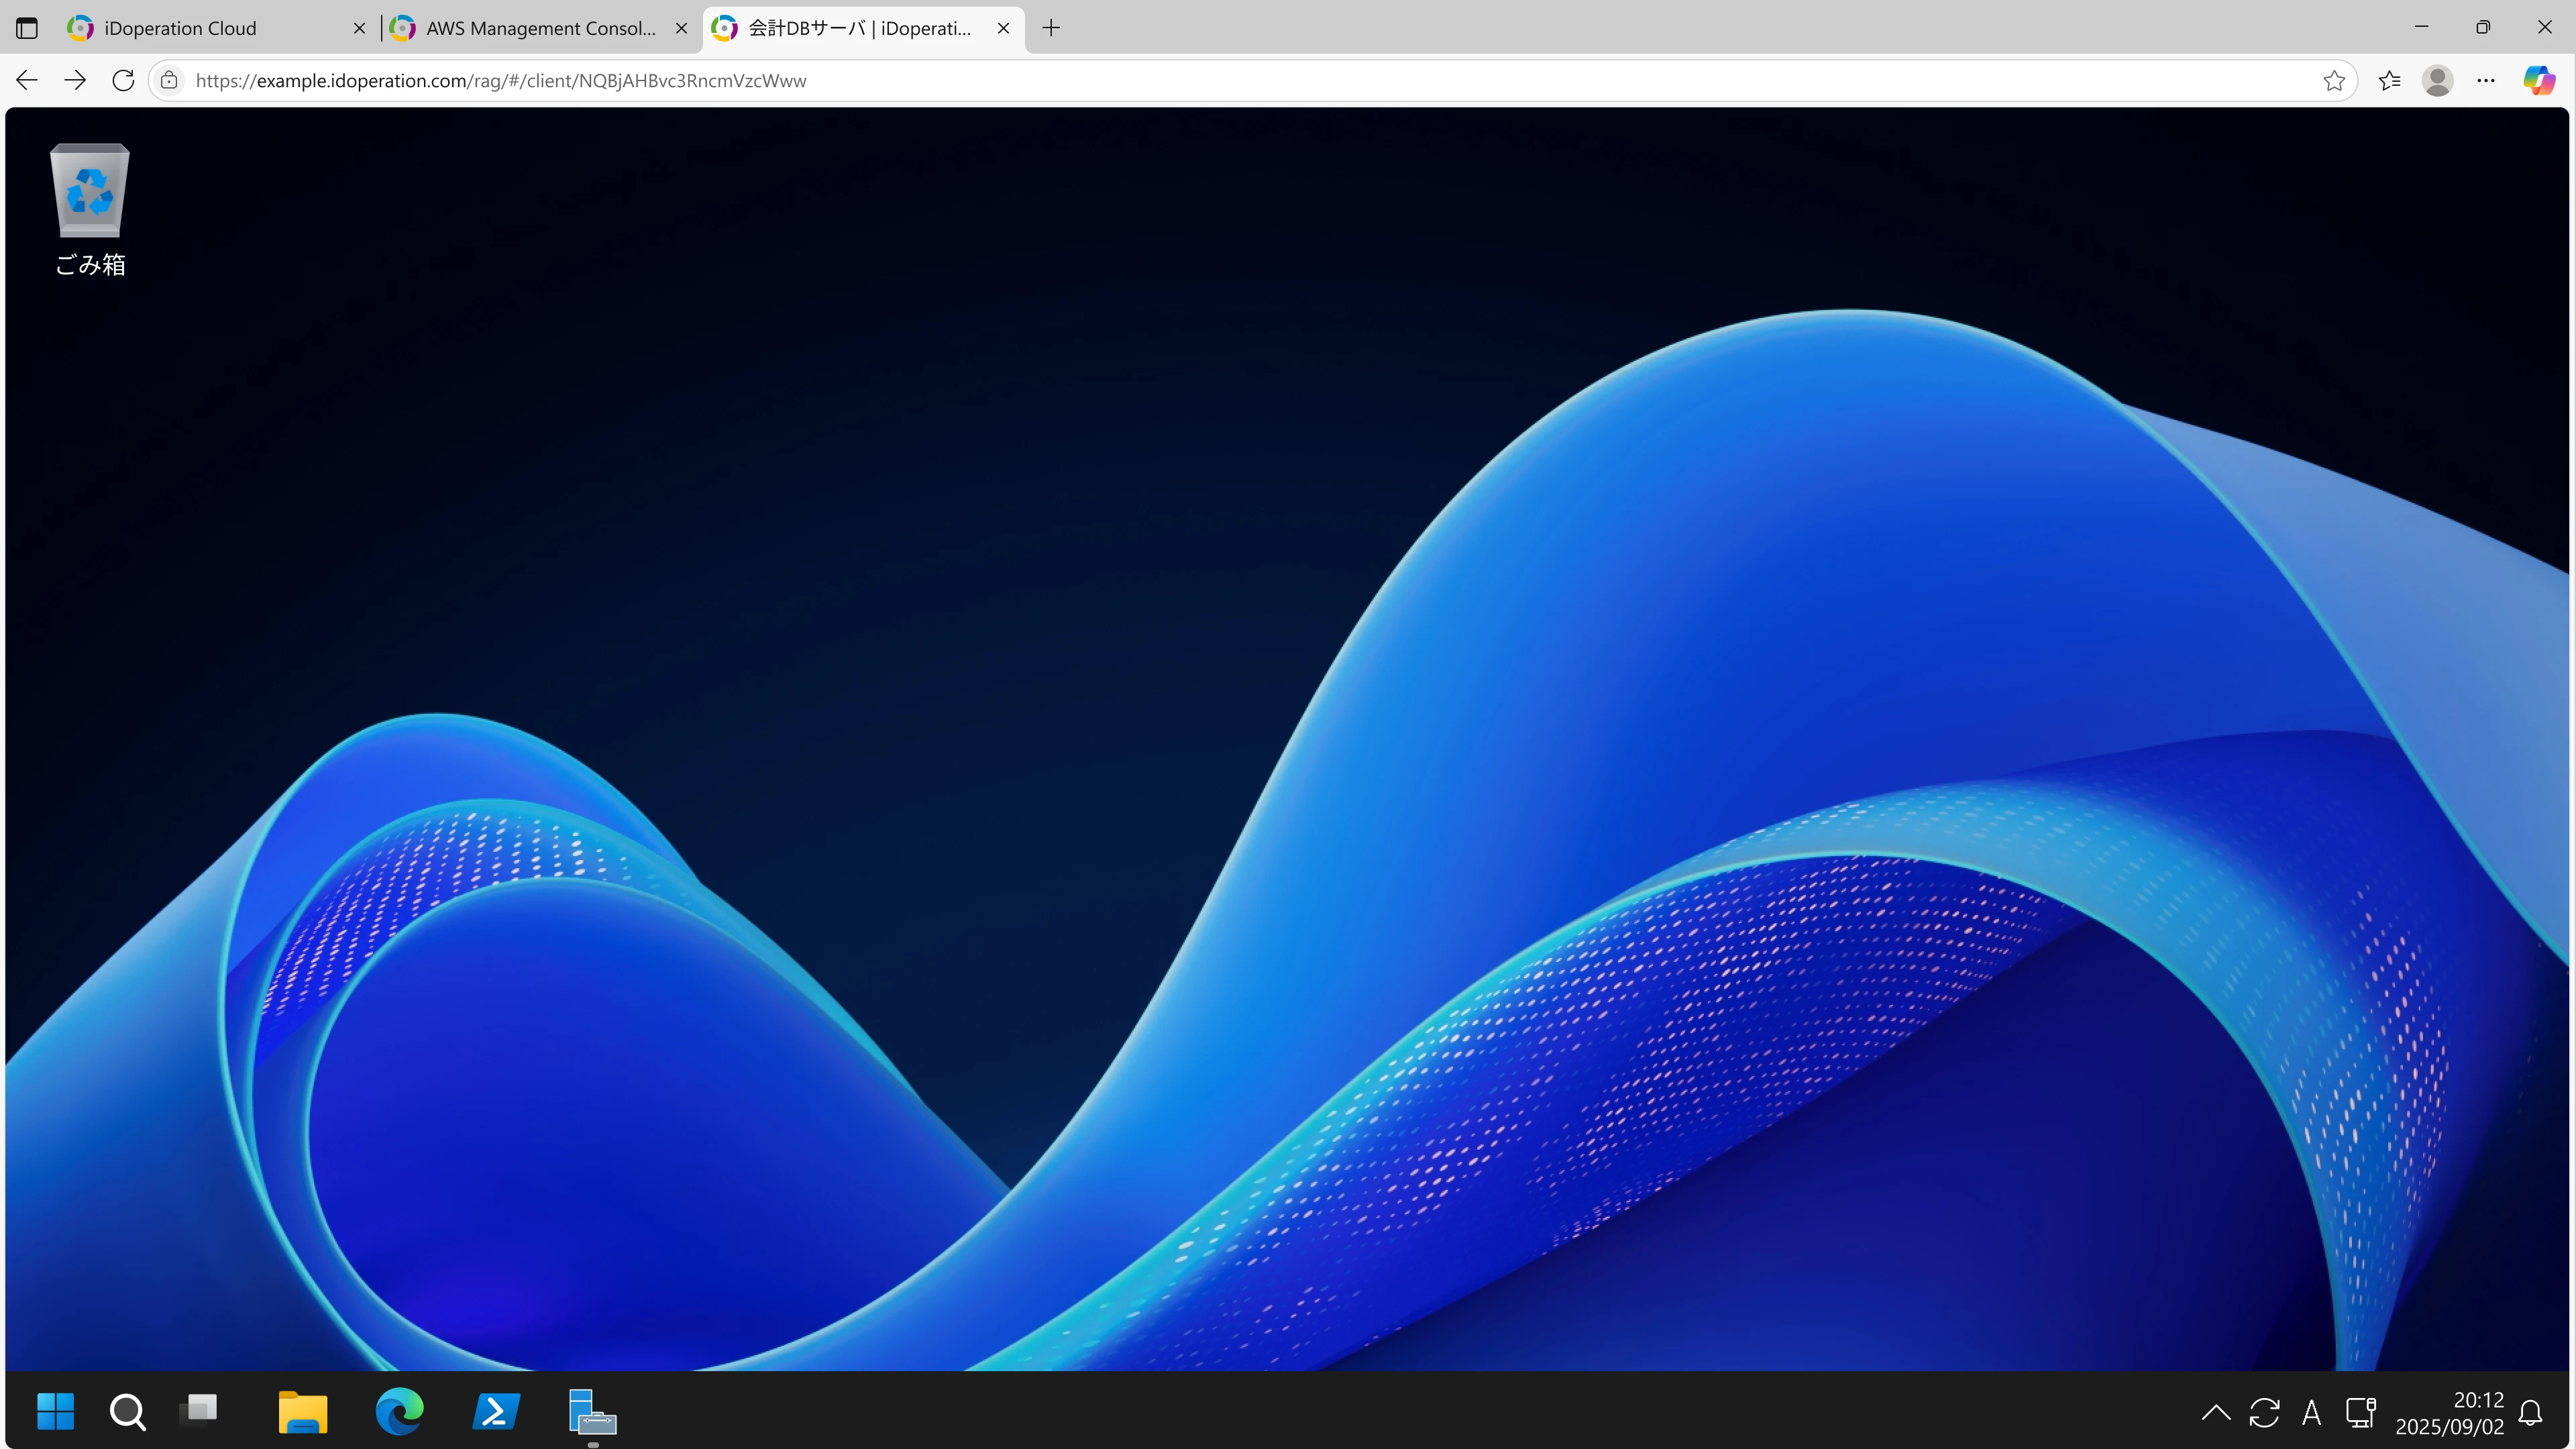Close the AWS Management Console tab
The height and width of the screenshot is (1449, 2576).
click(681, 28)
